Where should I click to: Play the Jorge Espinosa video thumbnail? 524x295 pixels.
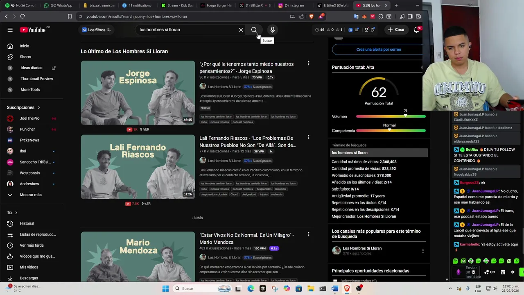(138, 93)
